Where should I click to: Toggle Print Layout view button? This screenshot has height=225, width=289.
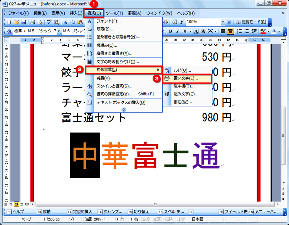pos(17,204)
